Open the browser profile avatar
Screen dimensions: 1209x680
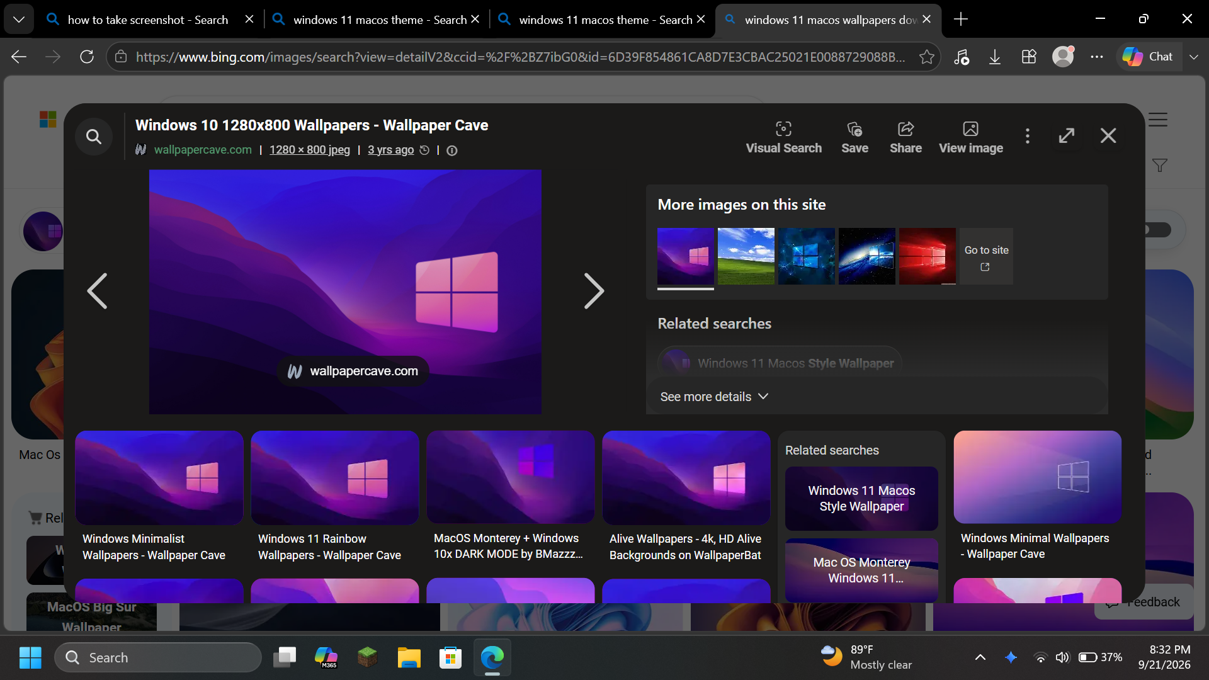tap(1063, 57)
